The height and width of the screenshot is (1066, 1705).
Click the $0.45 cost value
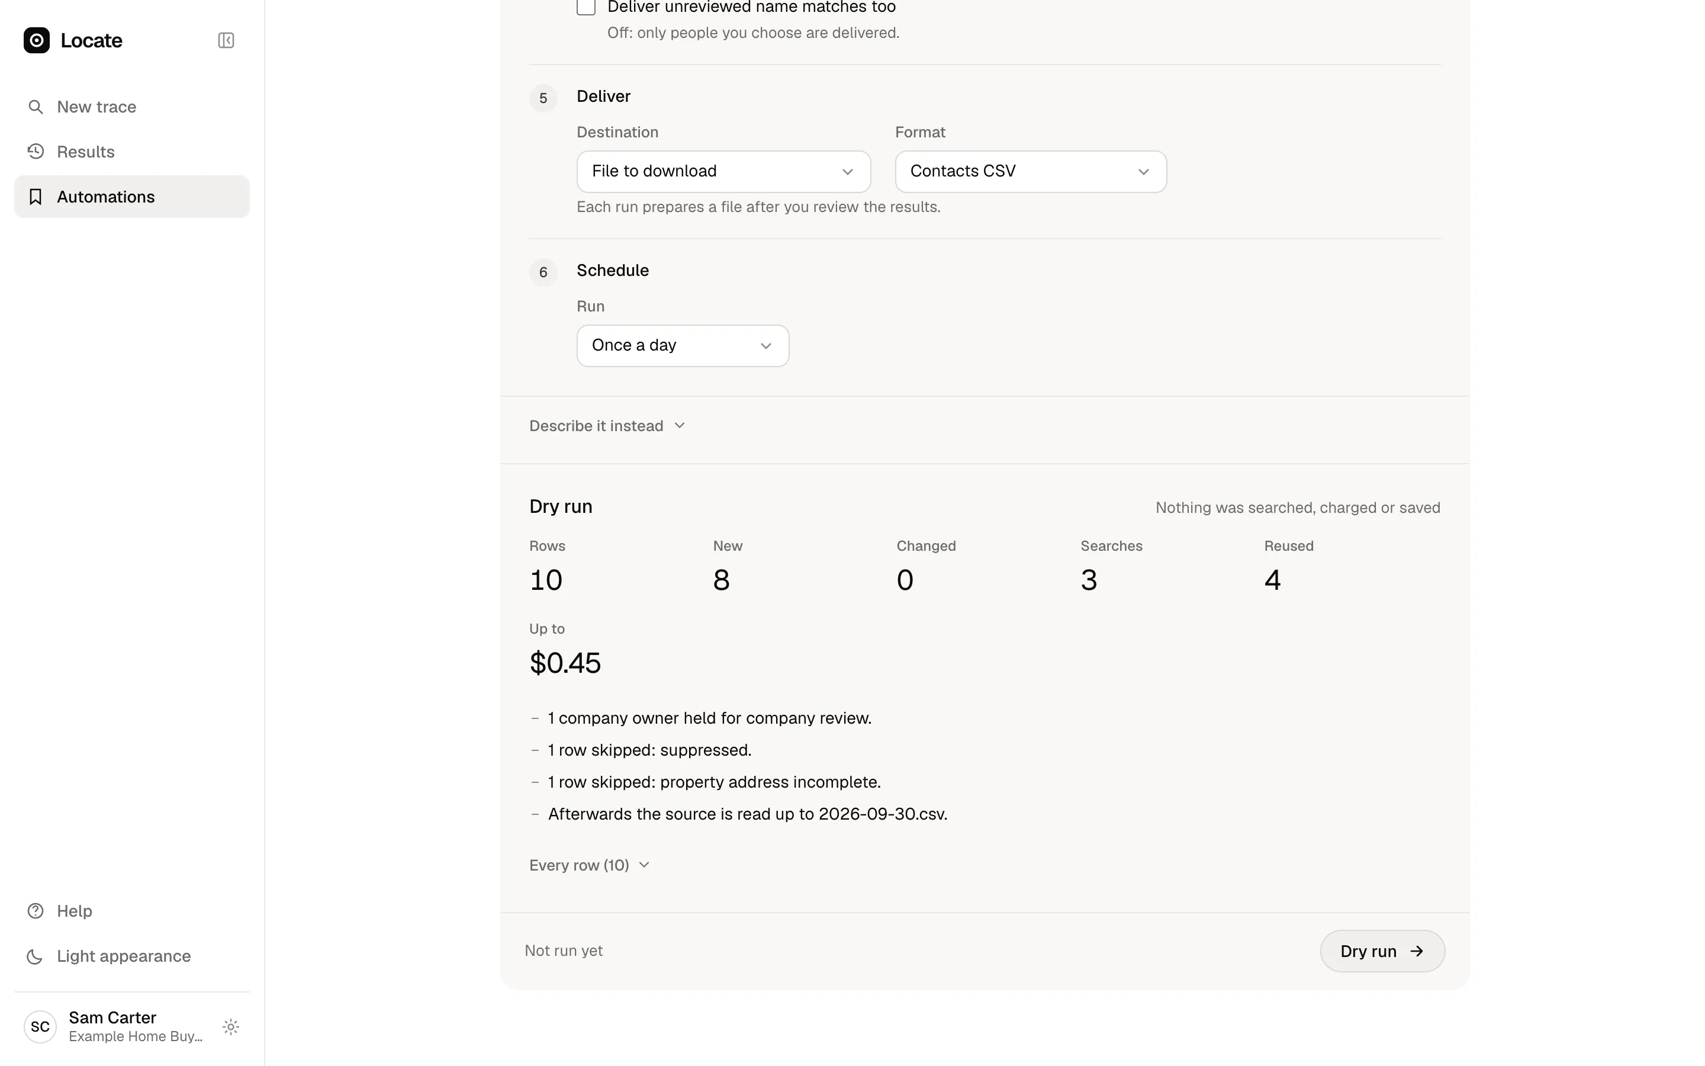(x=565, y=663)
